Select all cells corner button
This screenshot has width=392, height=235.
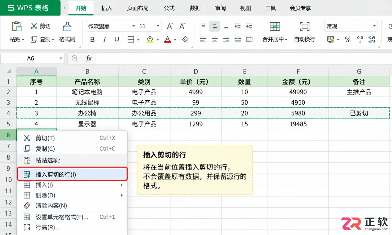(9, 71)
